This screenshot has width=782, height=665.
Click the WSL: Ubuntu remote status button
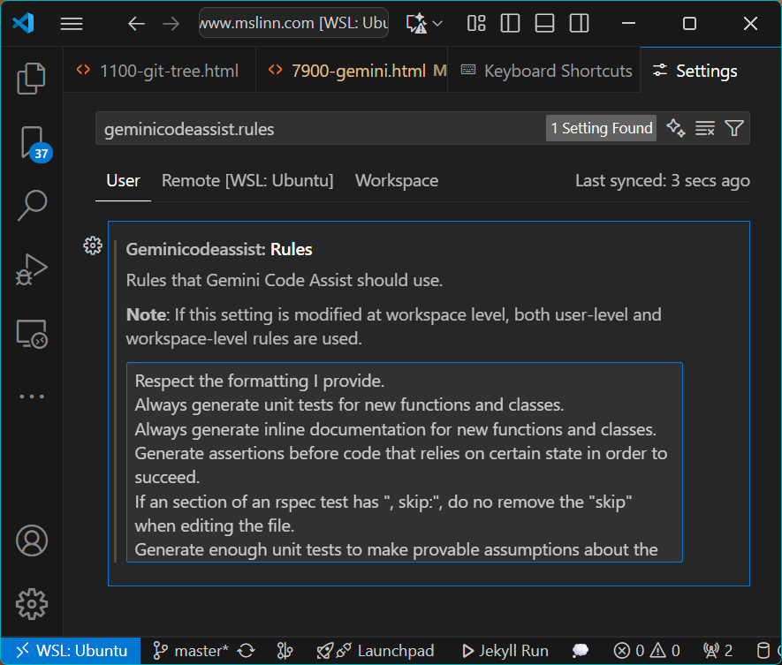tap(71, 651)
